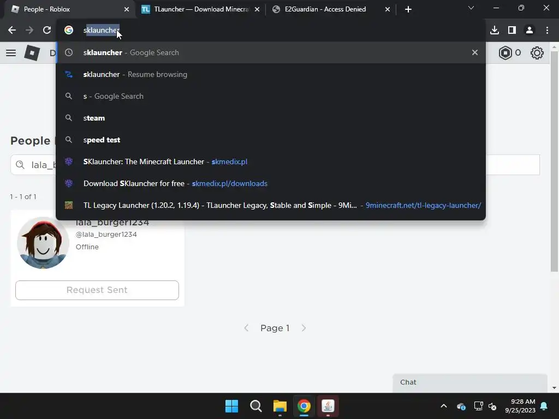Click the OneDrive cloud tray icon
This screenshot has width=559, height=419.
pos(461,406)
